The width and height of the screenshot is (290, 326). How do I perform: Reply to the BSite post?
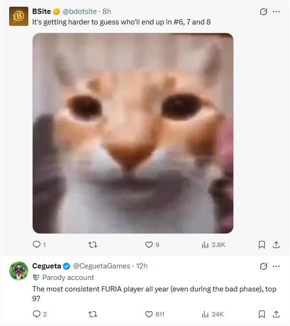pyautogui.click(x=37, y=244)
